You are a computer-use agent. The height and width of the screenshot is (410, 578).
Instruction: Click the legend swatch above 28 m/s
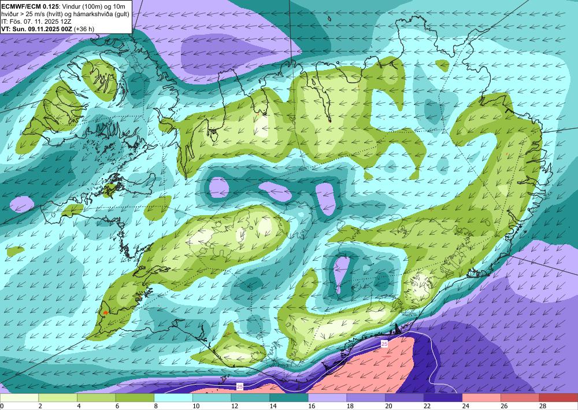(558, 398)
